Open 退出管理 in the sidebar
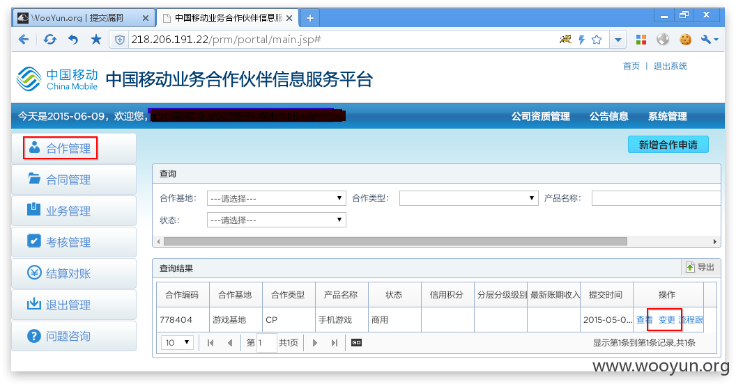The image size is (736, 386). [74, 305]
